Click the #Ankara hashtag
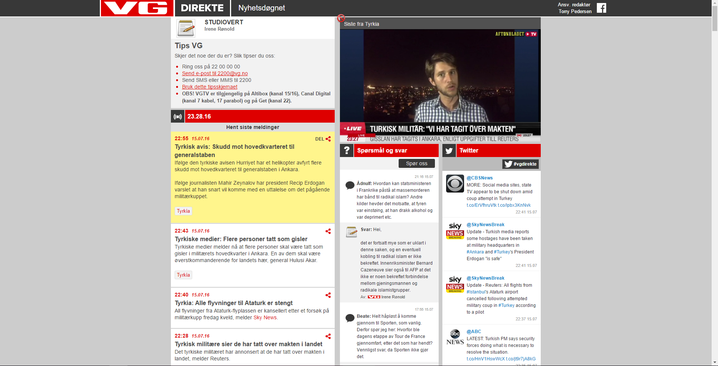 click(x=475, y=252)
